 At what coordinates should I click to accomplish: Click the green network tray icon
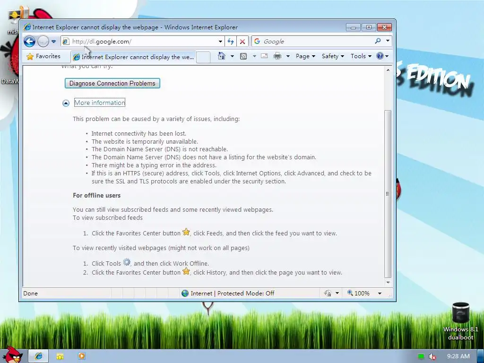[421, 356]
